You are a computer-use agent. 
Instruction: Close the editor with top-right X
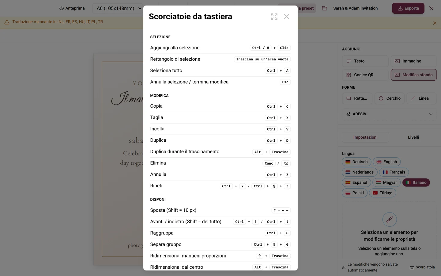(x=431, y=8)
